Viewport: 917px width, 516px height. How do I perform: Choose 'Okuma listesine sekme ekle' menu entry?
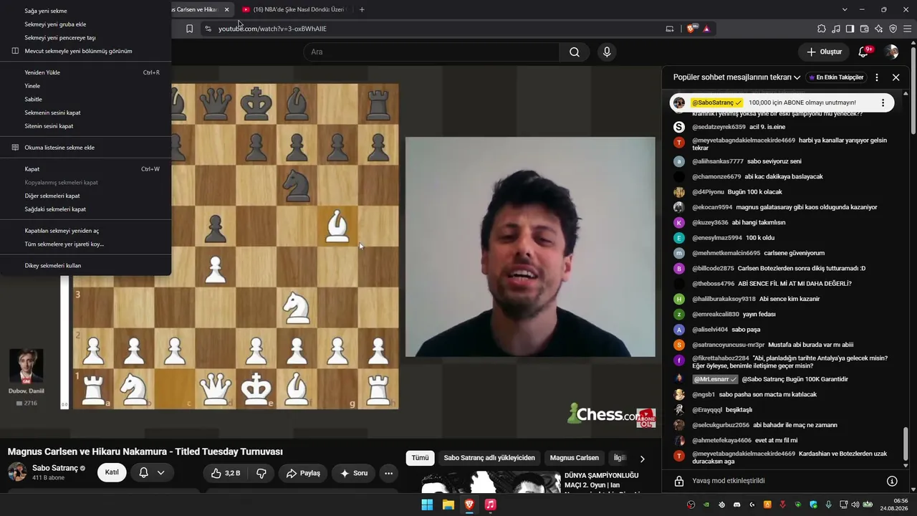[86, 148]
